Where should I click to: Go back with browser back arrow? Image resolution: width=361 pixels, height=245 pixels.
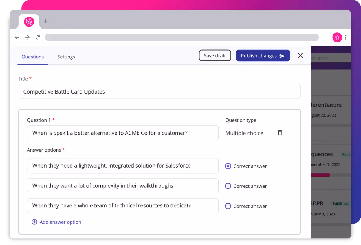click(x=17, y=37)
